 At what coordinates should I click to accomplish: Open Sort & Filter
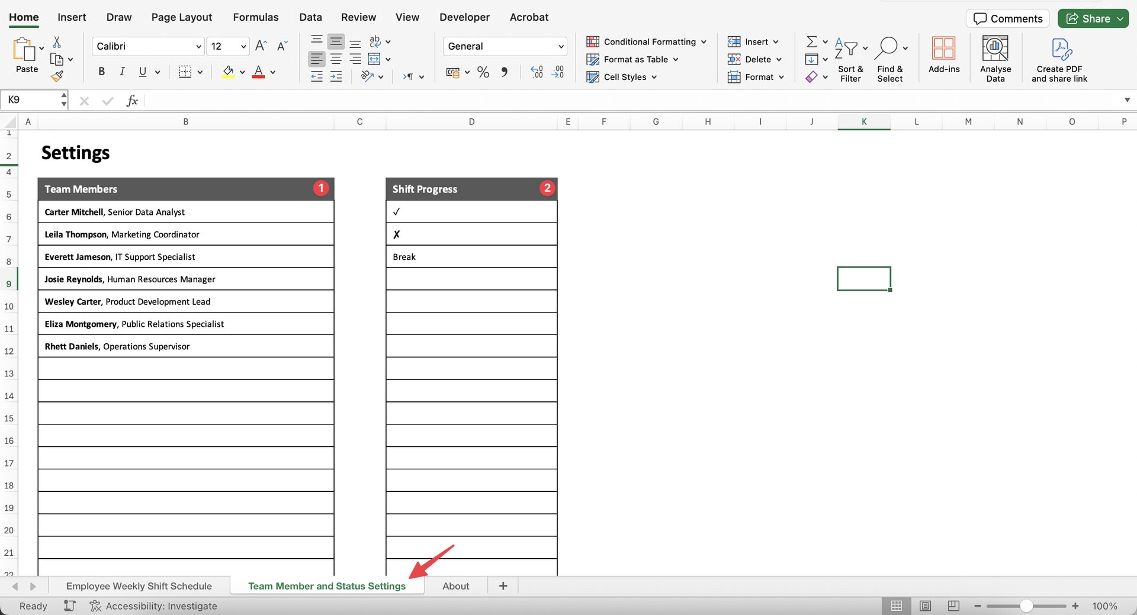click(x=850, y=60)
